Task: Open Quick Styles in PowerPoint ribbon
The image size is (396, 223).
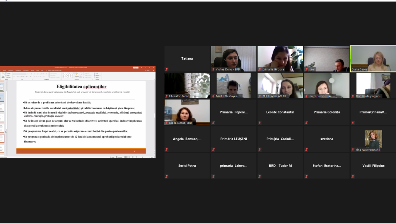Action: pyautogui.click(x=81, y=75)
